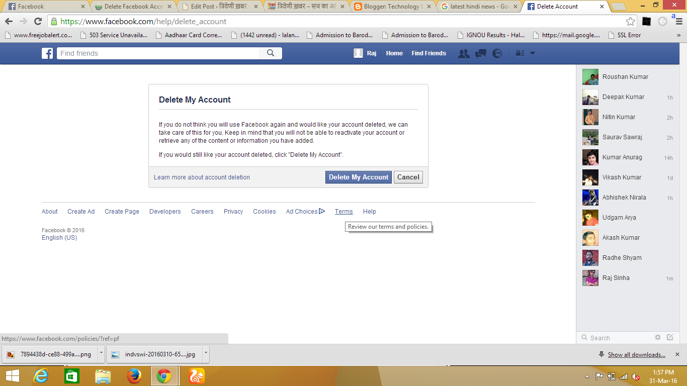Open the Friend Requests icon
Screen dimensions: 687x386
point(464,53)
